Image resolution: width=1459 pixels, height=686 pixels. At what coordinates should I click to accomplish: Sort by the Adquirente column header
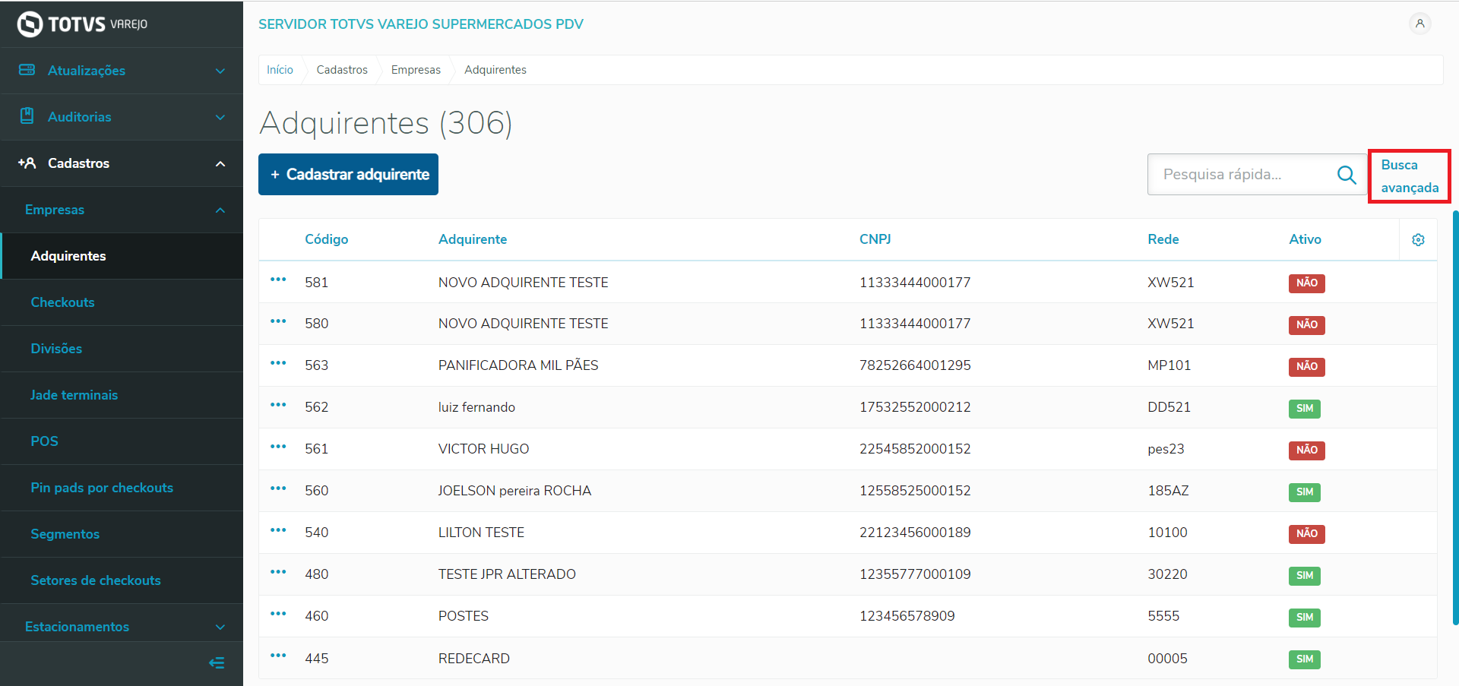(x=473, y=239)
